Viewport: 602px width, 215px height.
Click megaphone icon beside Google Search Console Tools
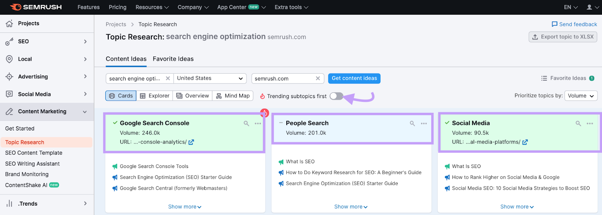(115, 167)
